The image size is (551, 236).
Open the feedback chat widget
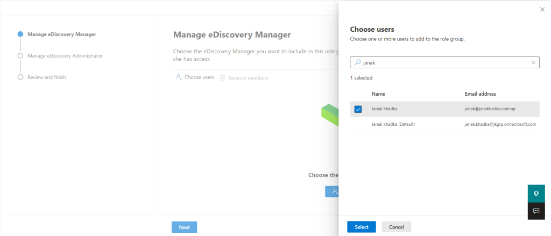536,211
